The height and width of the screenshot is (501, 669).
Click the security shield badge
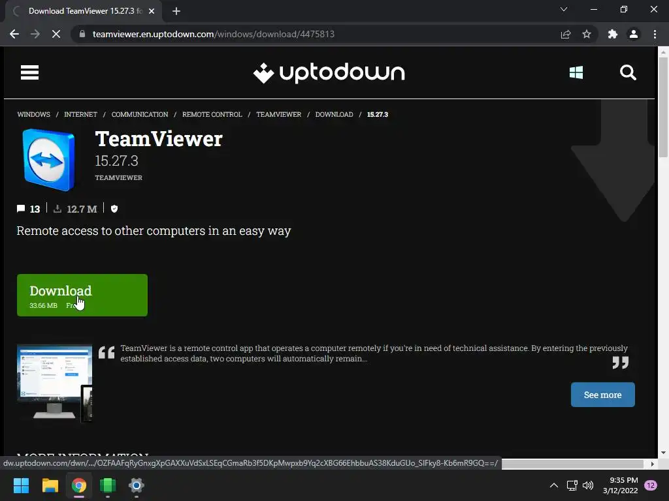[114, 209]
